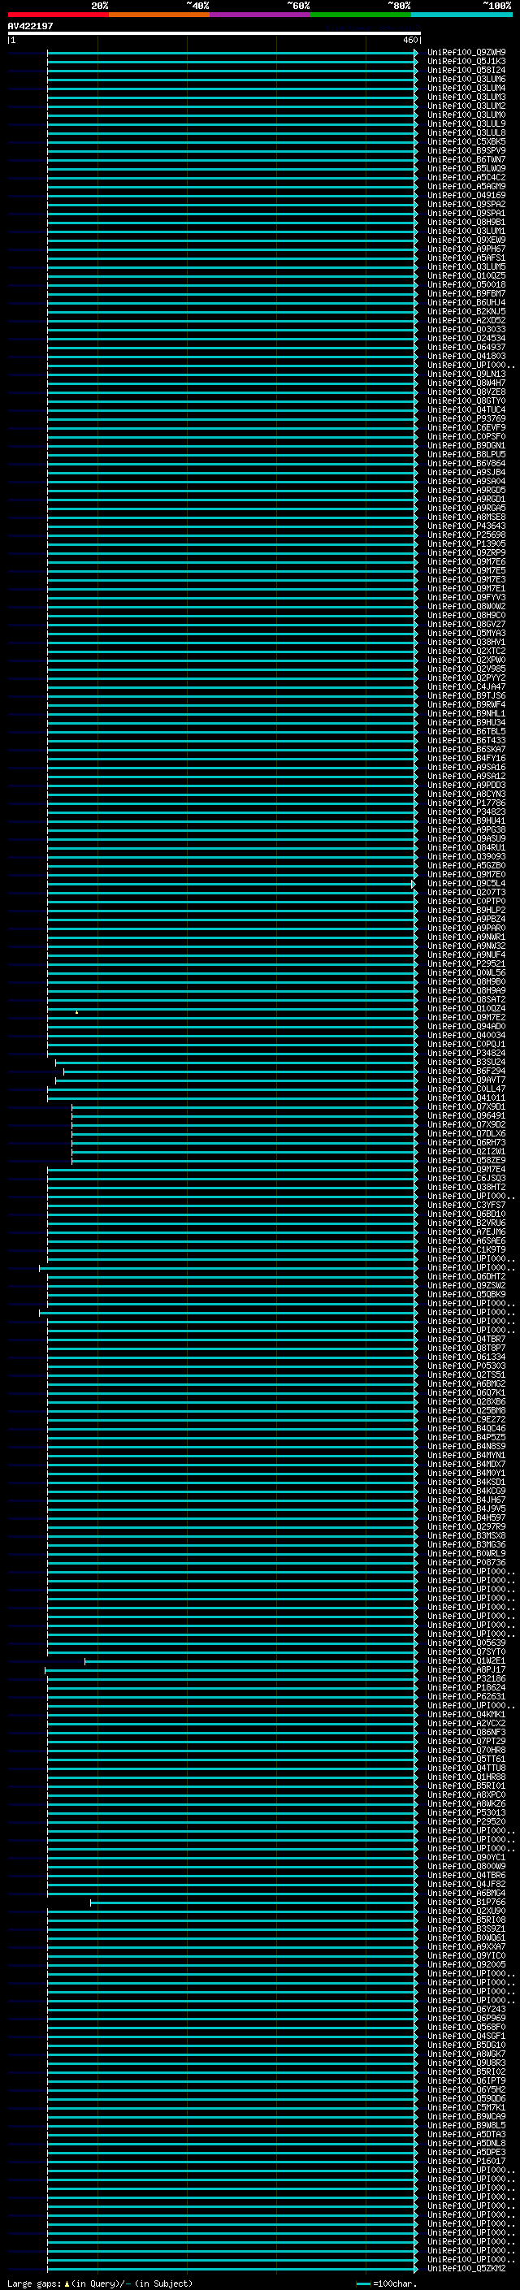Select hit label UniRef100_Q96491
The image size is (520, 2290).
coord(466,1115)
